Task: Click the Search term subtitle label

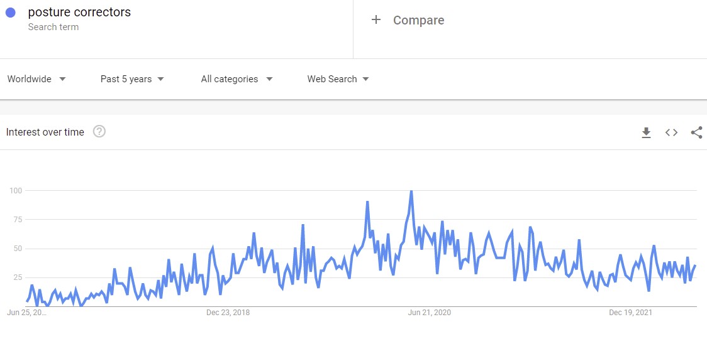Action: [53, 27]
